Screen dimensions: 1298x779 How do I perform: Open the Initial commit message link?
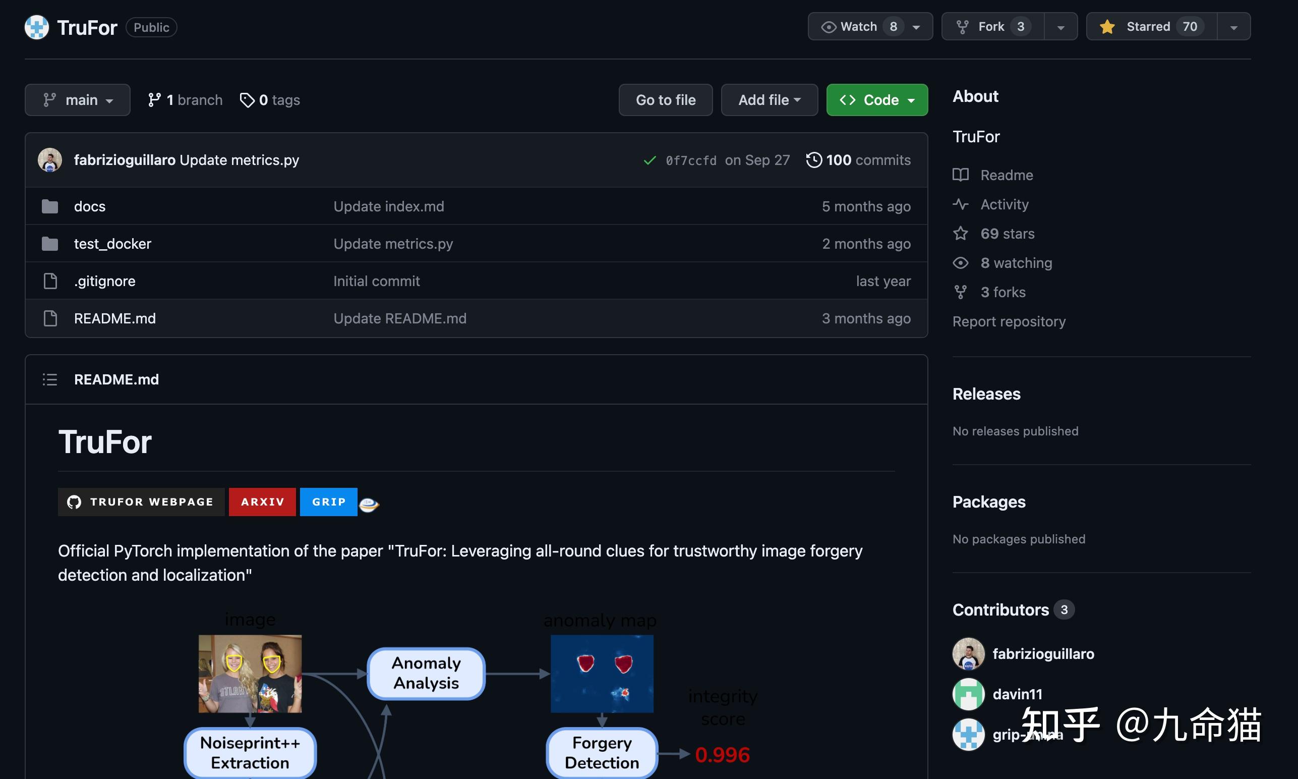click(x=377, y=281)
